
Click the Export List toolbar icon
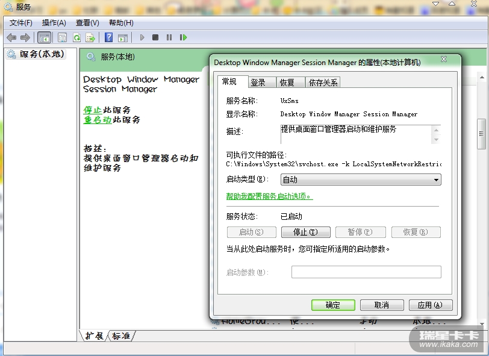click(x=90, y=38)
